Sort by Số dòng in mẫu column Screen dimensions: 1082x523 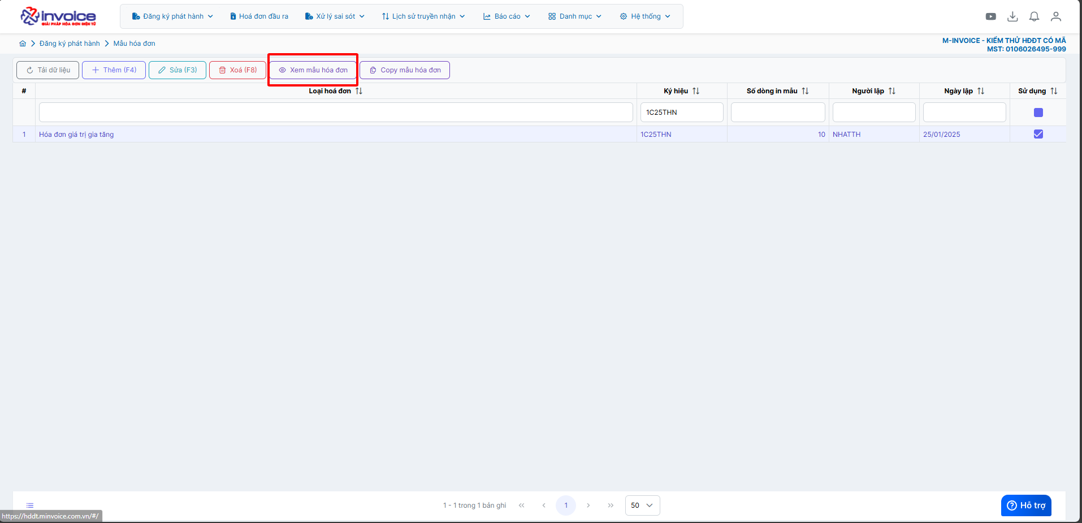(805, 91)
